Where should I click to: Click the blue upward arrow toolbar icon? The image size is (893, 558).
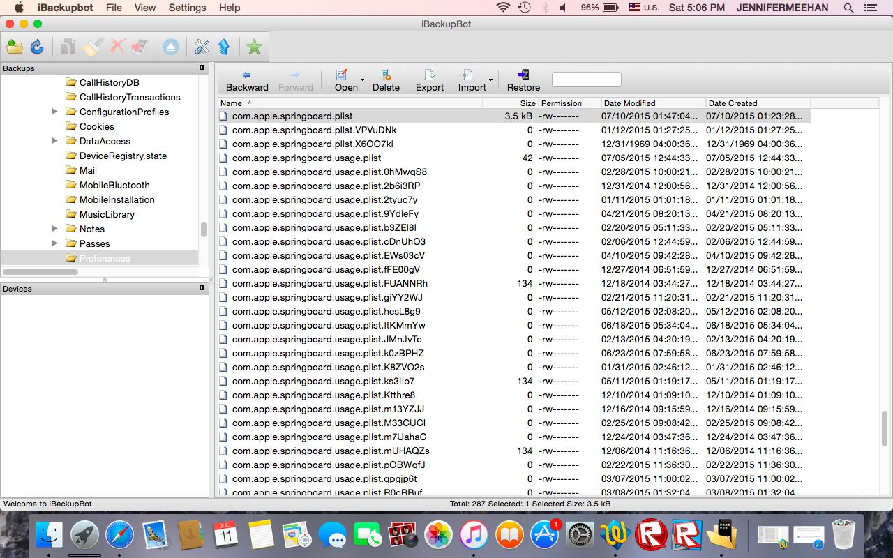224,47
